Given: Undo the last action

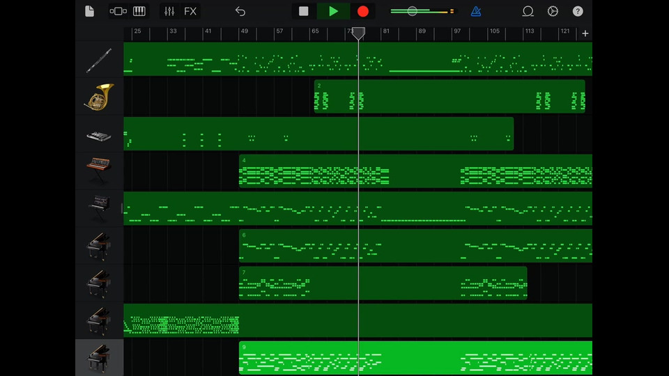Looking at the screenshot, I should tap(240, 11).
